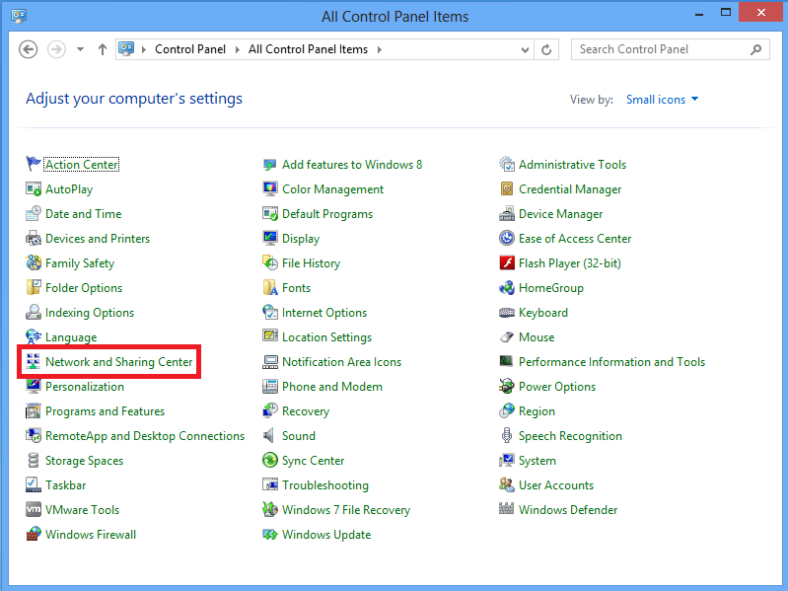Open Default Programs link
Viewport: 788px width, 591px height.
(x=327, y=213)
